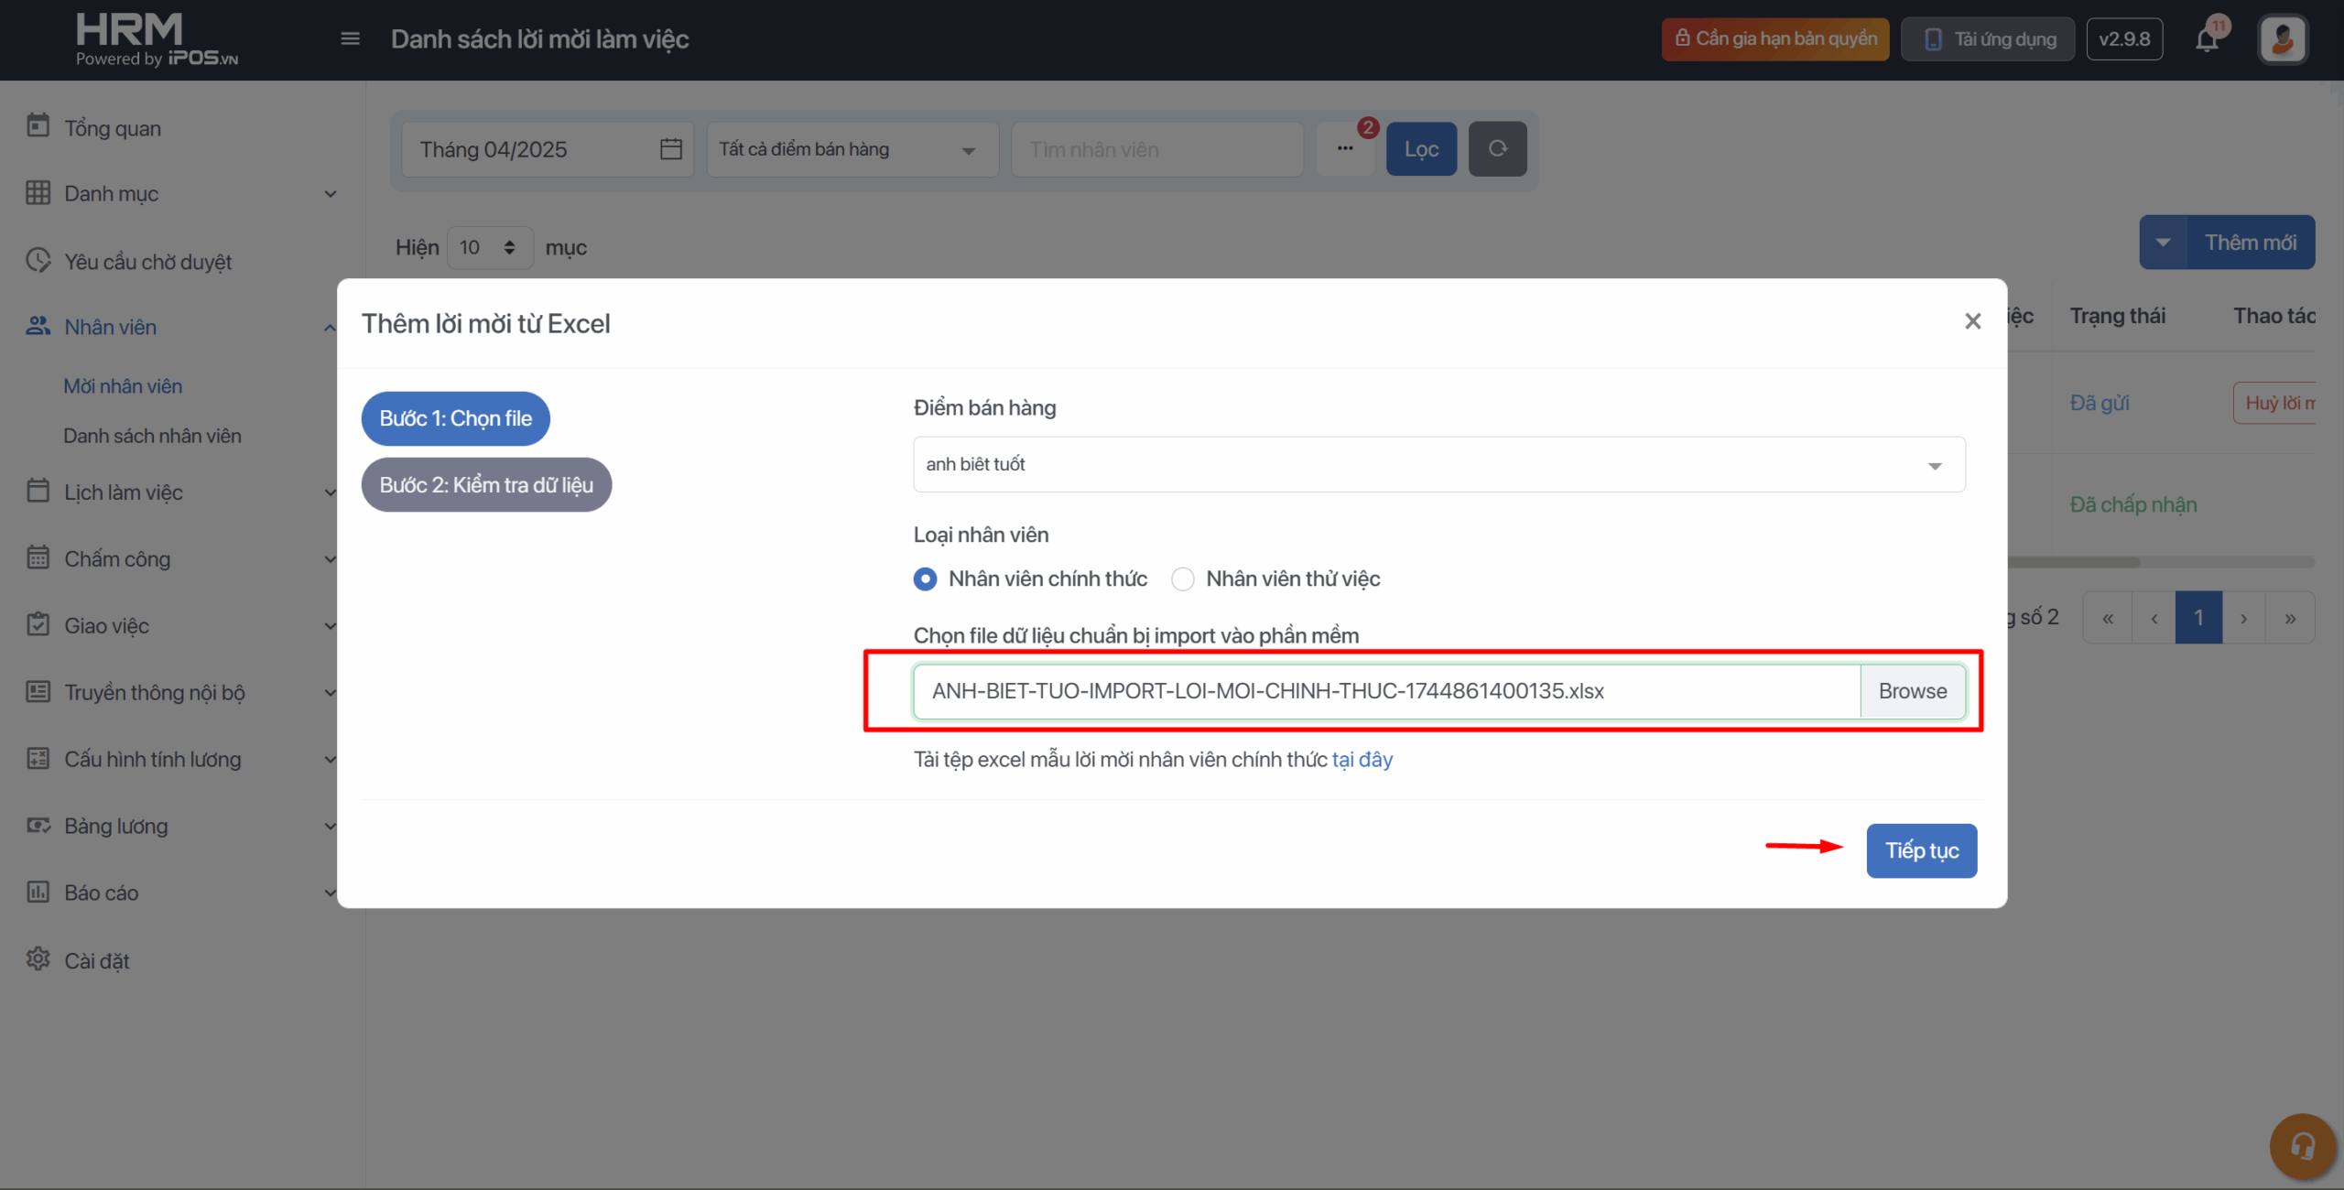Click the notification bell icon
The height and width of the screenshot is (1190, 2344).
pos(2207,40)
